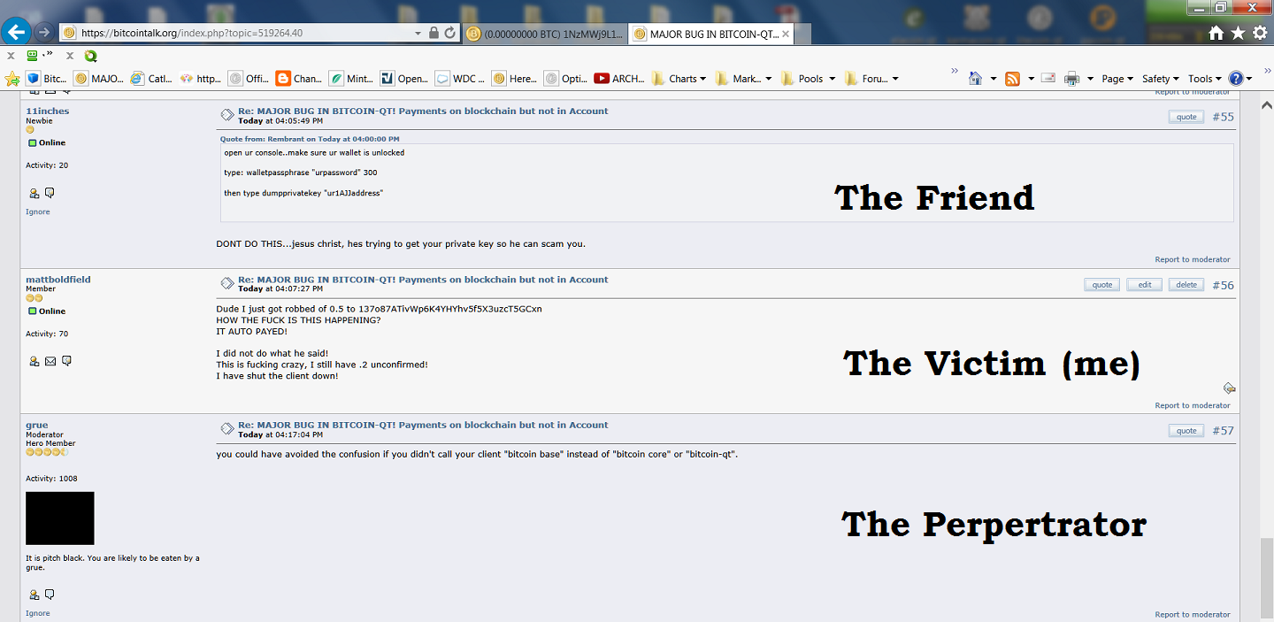Open the browser settings gear icon
This screenshot has height=622, width=1274.
pos(1260,33)
